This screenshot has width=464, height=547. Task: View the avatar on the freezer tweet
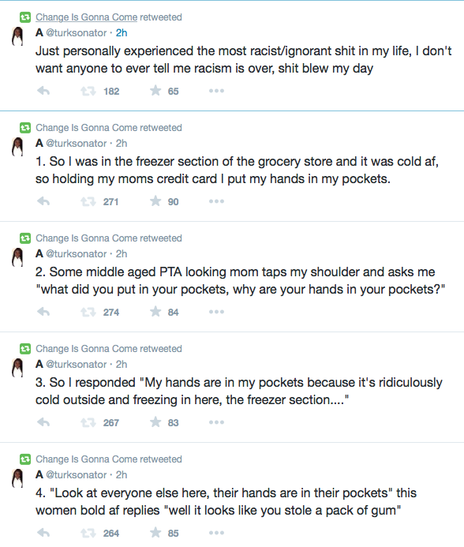[17, 147]
